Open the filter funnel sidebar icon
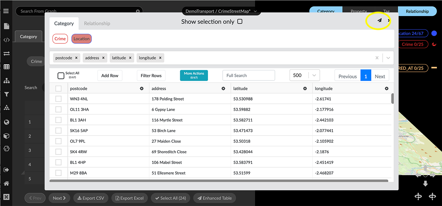This screenshot has height=206, width=442. 6,94
